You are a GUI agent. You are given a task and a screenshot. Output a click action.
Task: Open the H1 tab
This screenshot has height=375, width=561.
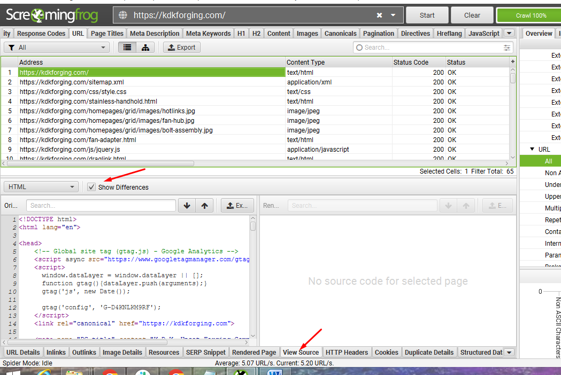pos(241,33)
